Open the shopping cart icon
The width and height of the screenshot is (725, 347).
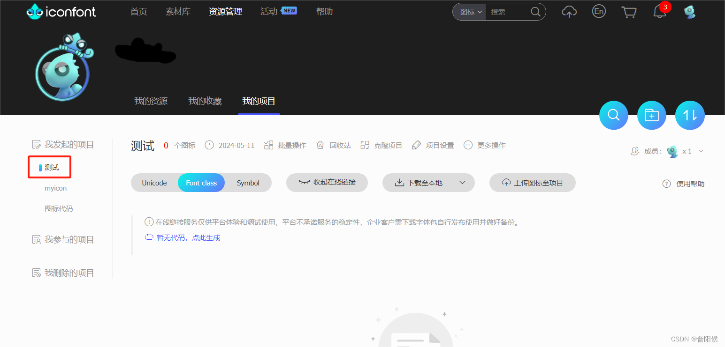pos(629,12)
